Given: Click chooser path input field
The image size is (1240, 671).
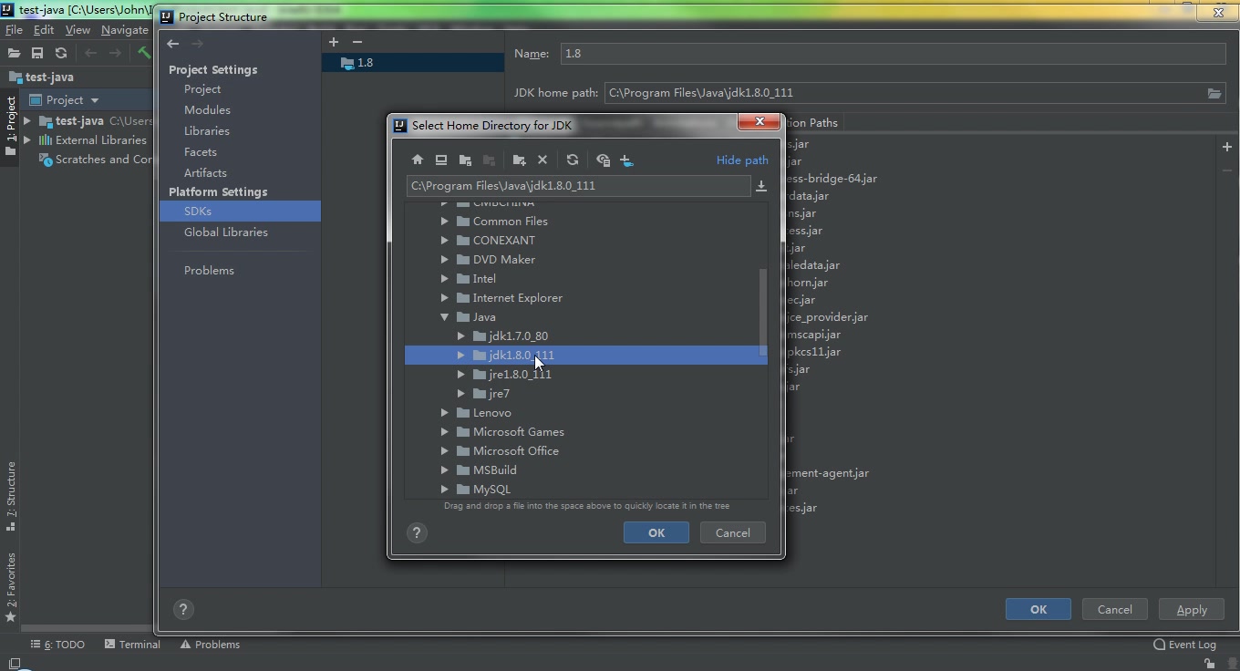Looking at the screenshot, I should coord(578,186).
